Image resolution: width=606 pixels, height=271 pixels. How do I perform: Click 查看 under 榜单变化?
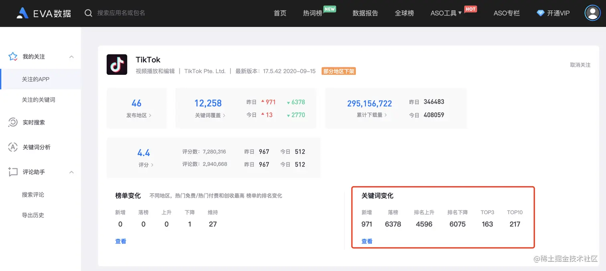tap(121, 241)
